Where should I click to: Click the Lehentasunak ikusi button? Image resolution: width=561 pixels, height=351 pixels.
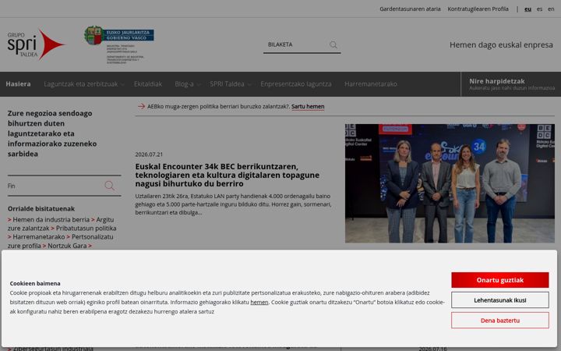point(499,300)
